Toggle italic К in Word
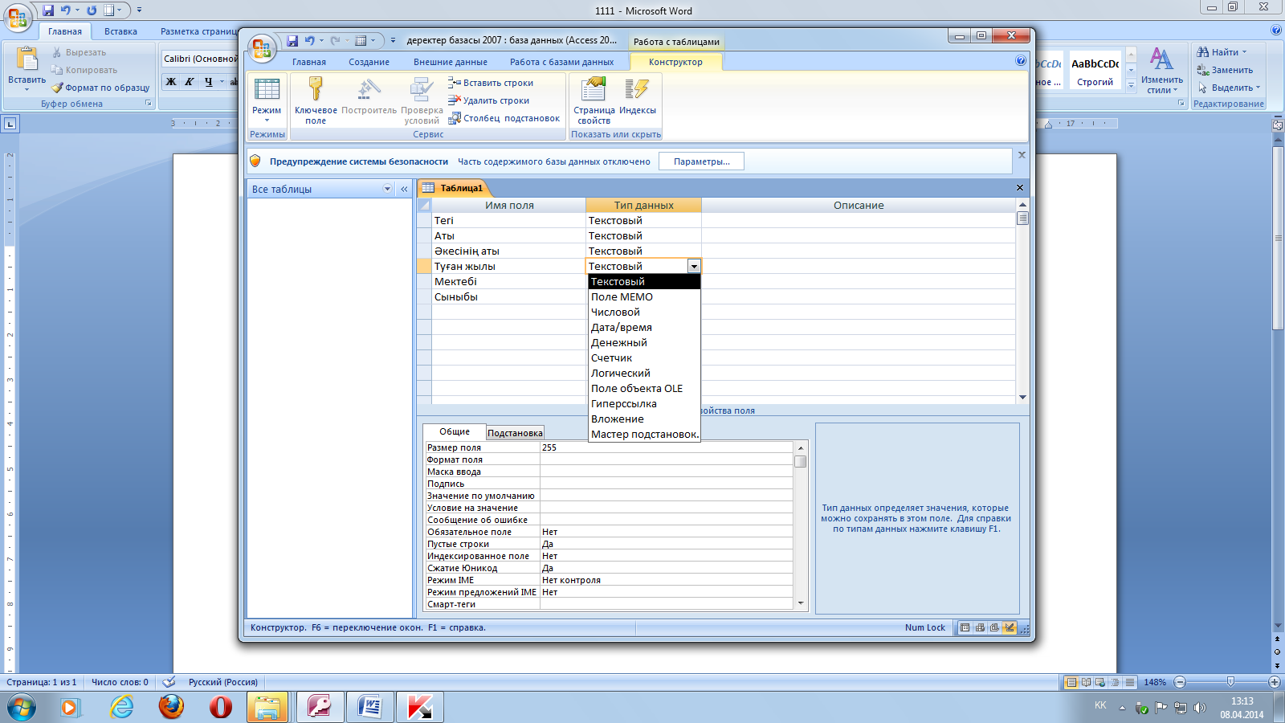Viewport: 1285px width, 723px height. coord(190,82)
